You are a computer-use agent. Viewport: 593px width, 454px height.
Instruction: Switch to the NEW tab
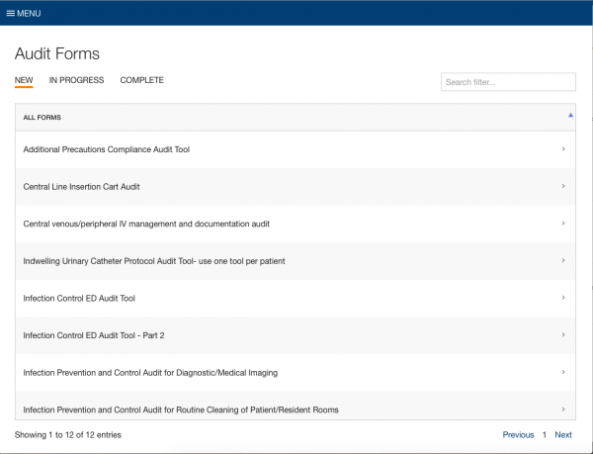[x=24, y=80]
